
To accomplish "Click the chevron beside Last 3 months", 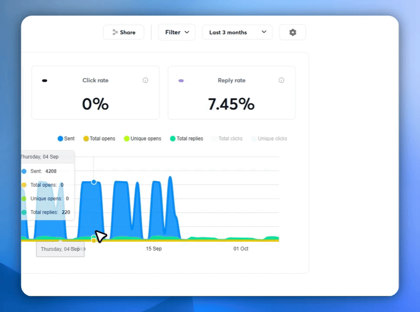I will pyautogui.click(x=264, y=32).
